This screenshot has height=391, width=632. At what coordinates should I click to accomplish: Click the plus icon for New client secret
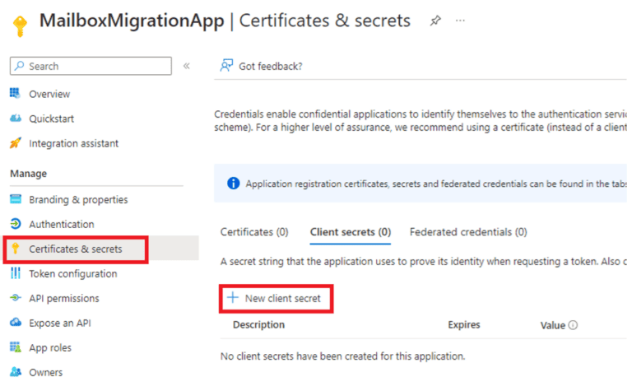click(233, 298)
